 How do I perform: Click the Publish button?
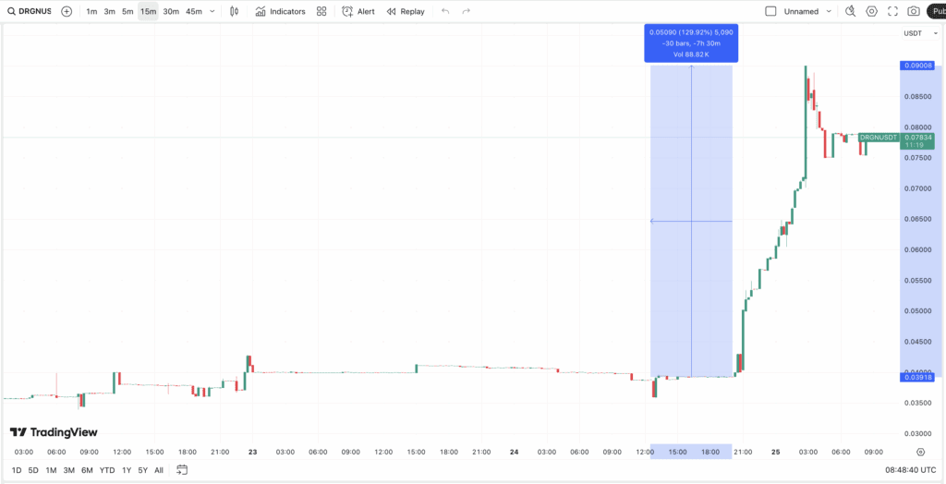[x=937, y=11]
